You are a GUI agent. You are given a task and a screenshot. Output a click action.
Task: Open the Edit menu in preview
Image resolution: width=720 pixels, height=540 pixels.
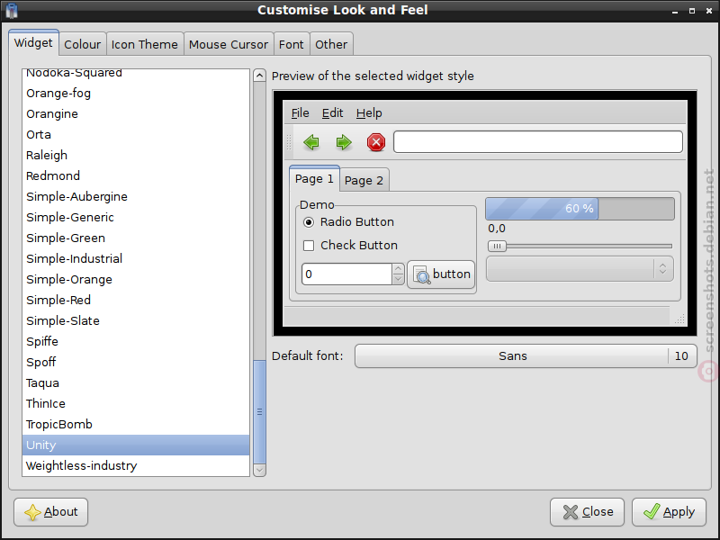(332, 113)
